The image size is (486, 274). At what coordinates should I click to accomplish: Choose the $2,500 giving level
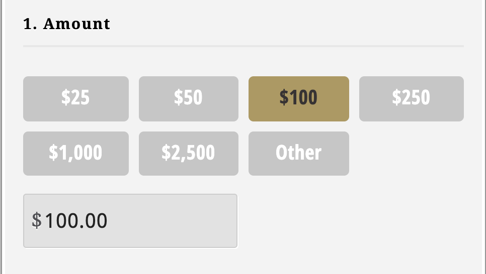188,153
